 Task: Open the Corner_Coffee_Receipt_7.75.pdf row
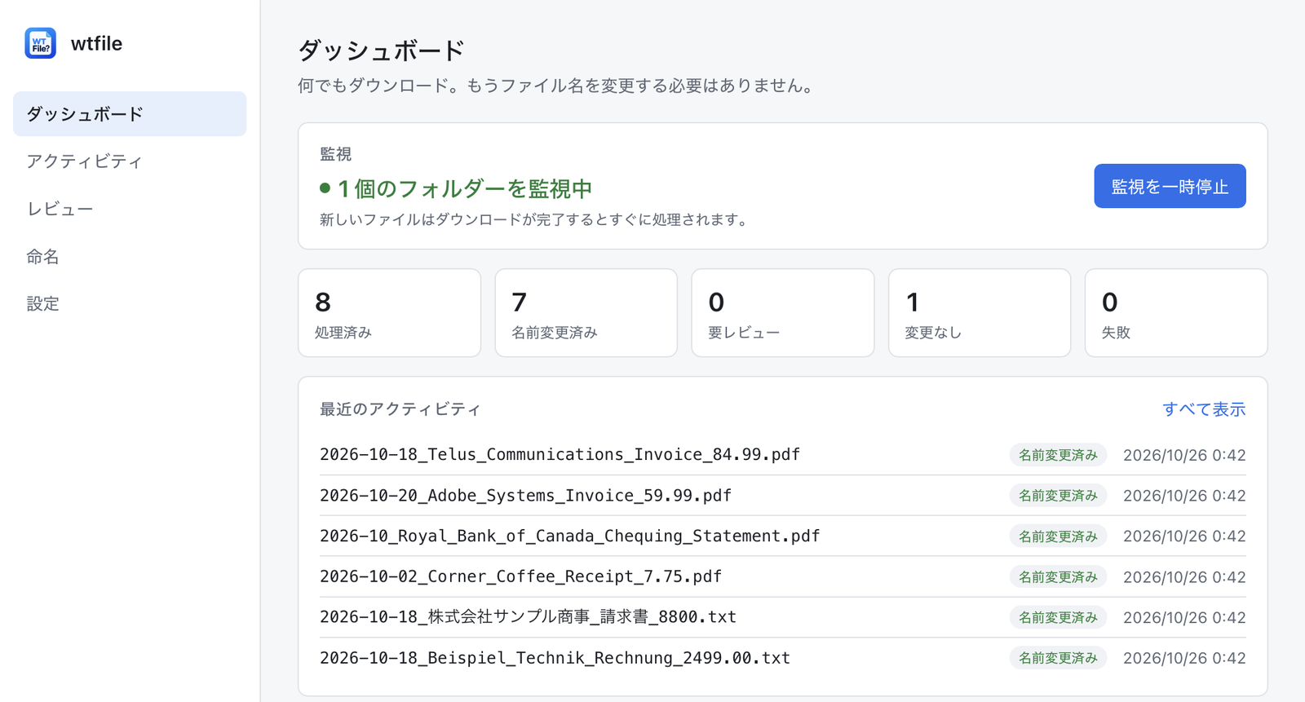783,576
